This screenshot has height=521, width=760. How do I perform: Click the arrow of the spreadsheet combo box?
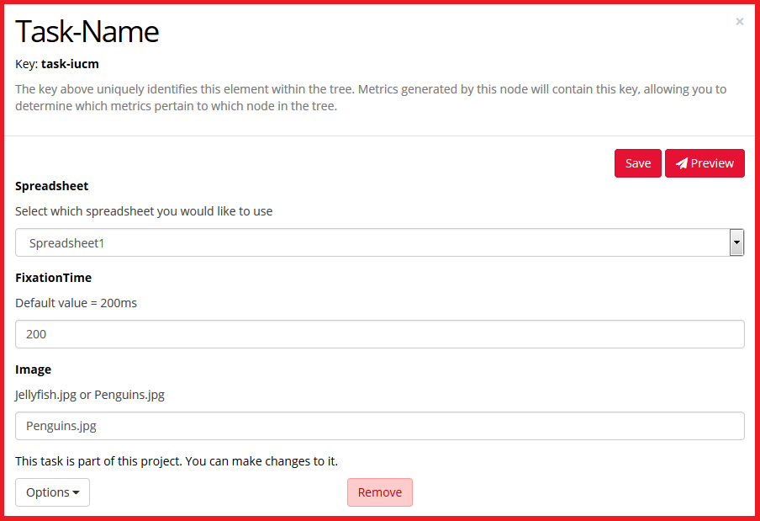736,243
